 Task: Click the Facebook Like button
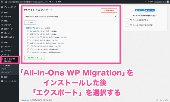tap(150, 10)
